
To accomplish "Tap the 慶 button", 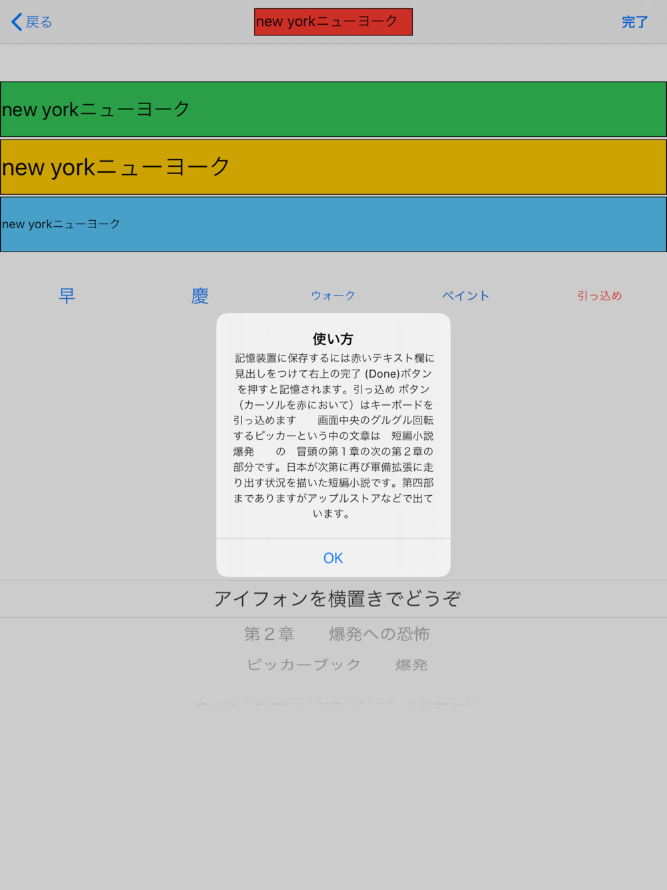I will coord(200,296).
